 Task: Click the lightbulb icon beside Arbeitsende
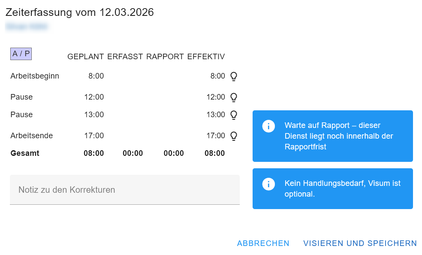click(x=234, y=136)
